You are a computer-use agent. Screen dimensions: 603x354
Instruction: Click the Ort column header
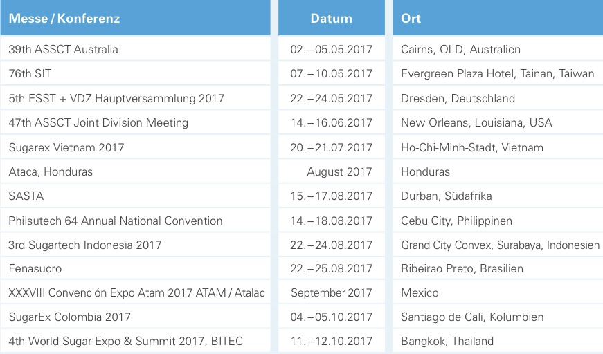tap(411, 19)
